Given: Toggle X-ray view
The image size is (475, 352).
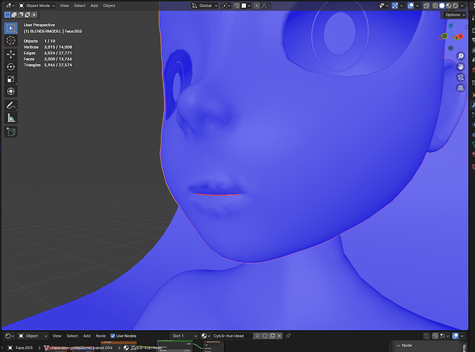Looking at the screenshot, I should click(x=426, y=6).
